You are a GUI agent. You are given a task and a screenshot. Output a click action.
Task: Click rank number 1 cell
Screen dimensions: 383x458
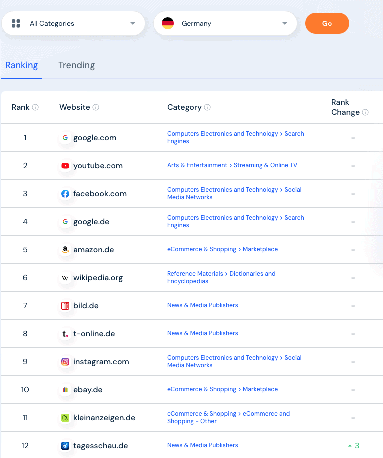[x=25, y=137]
